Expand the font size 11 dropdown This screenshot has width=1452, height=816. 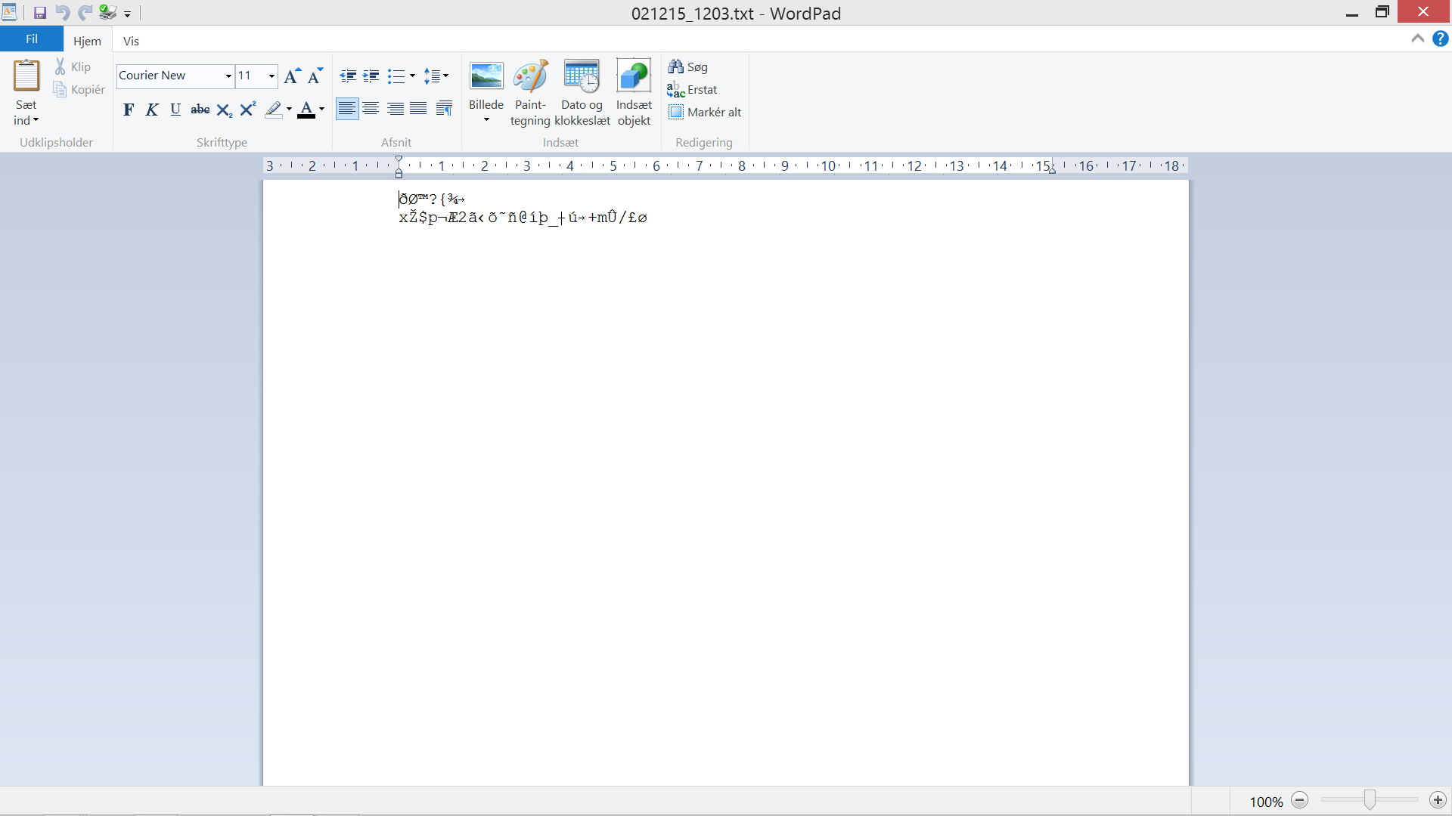(x=271, y=76)
